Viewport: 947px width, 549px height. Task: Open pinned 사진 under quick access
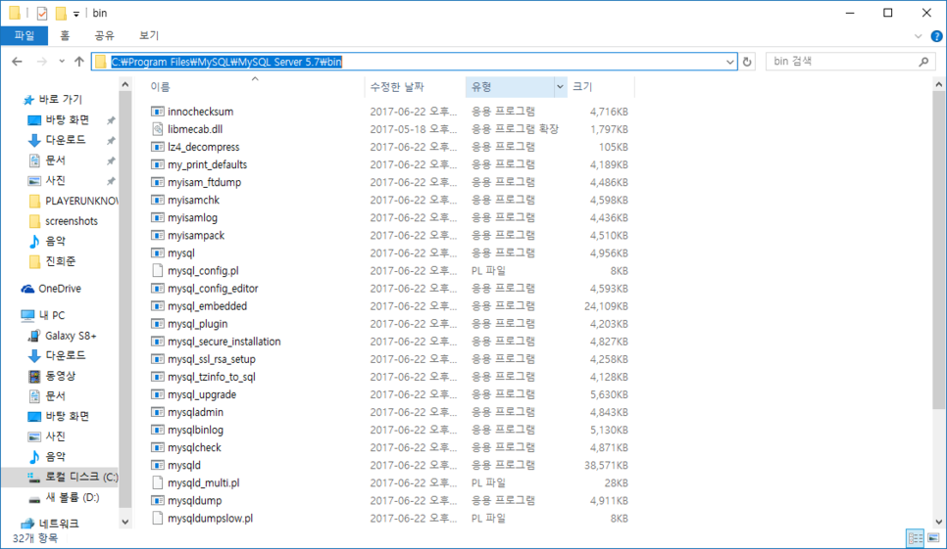click(55, 181)
